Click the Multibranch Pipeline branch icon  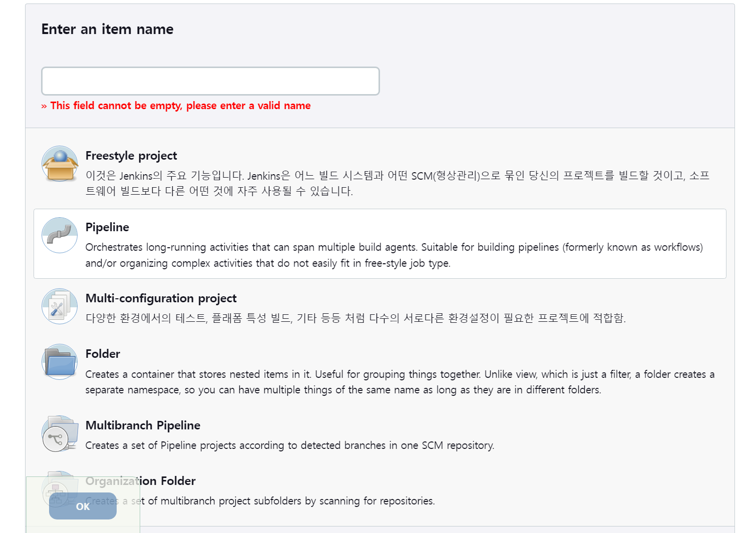coord(60,433)
